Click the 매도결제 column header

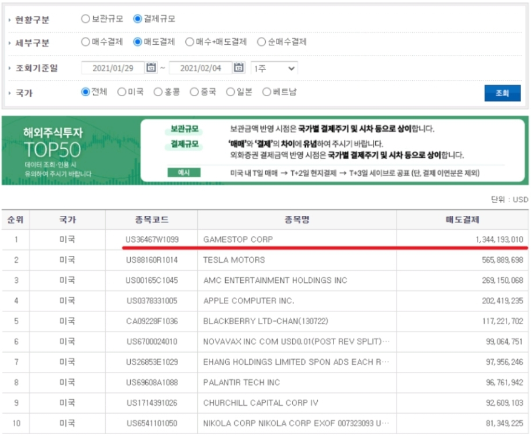pyautogui.click(x=462, y=219)
